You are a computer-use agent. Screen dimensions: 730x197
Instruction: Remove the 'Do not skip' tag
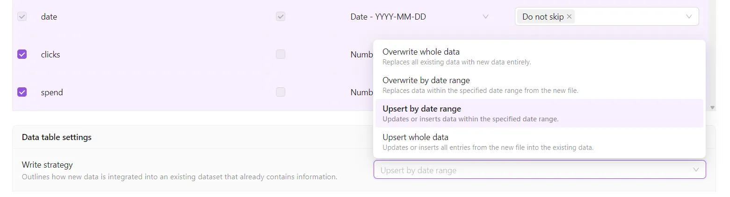569,16
